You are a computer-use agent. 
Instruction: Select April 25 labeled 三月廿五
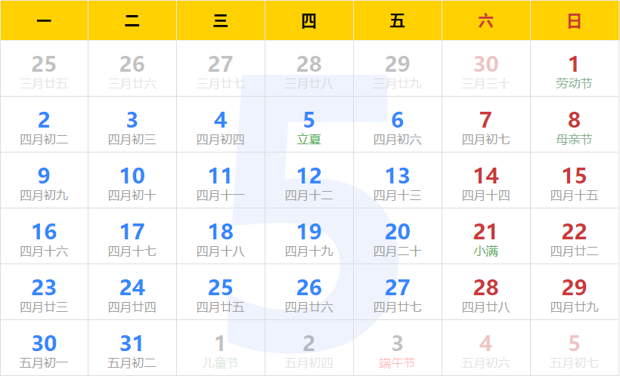tap(44, 68)
